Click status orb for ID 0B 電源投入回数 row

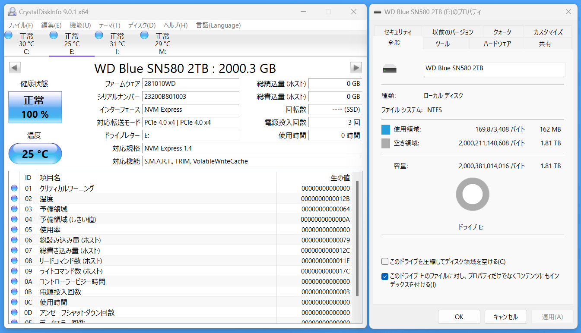click(14, 292)
